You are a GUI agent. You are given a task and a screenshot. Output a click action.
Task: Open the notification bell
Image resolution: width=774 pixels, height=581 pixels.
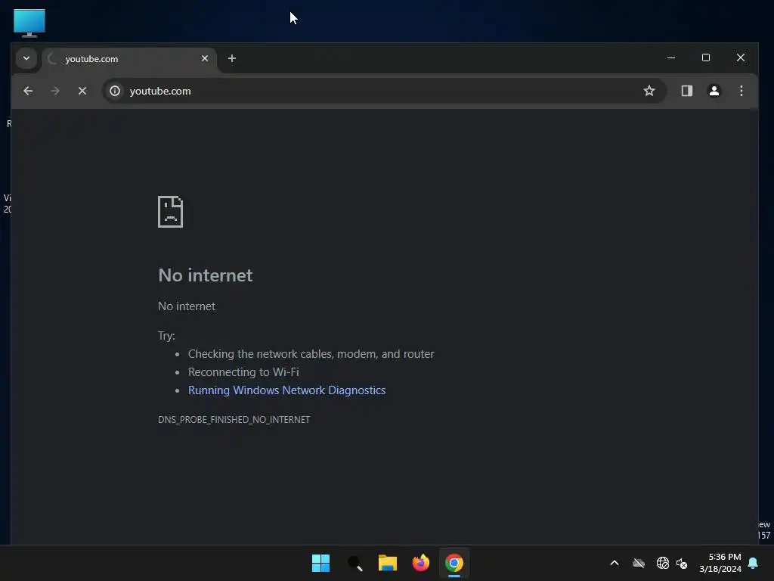(754, 563)
